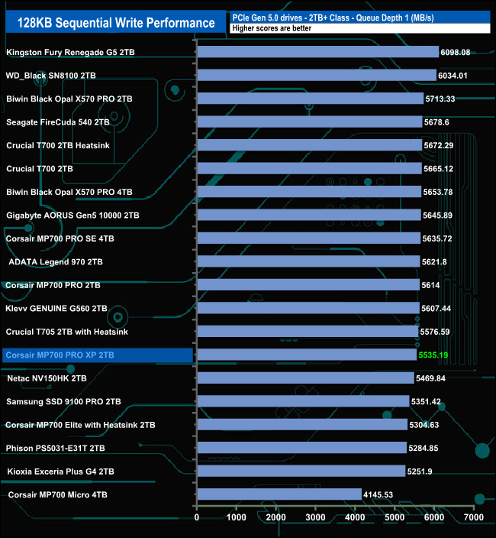The height and width of the screenshot is (538, 496).
Task: Click the 'Netac NV150HK 2TB' label
Action: [x=47, y=378]
